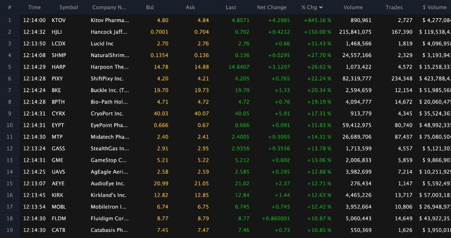451x238 pixels.
Task: Click volume value 82,319,777
Action: pos(357,79)
